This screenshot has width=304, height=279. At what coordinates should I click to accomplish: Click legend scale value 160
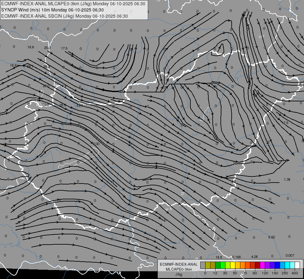275,273
